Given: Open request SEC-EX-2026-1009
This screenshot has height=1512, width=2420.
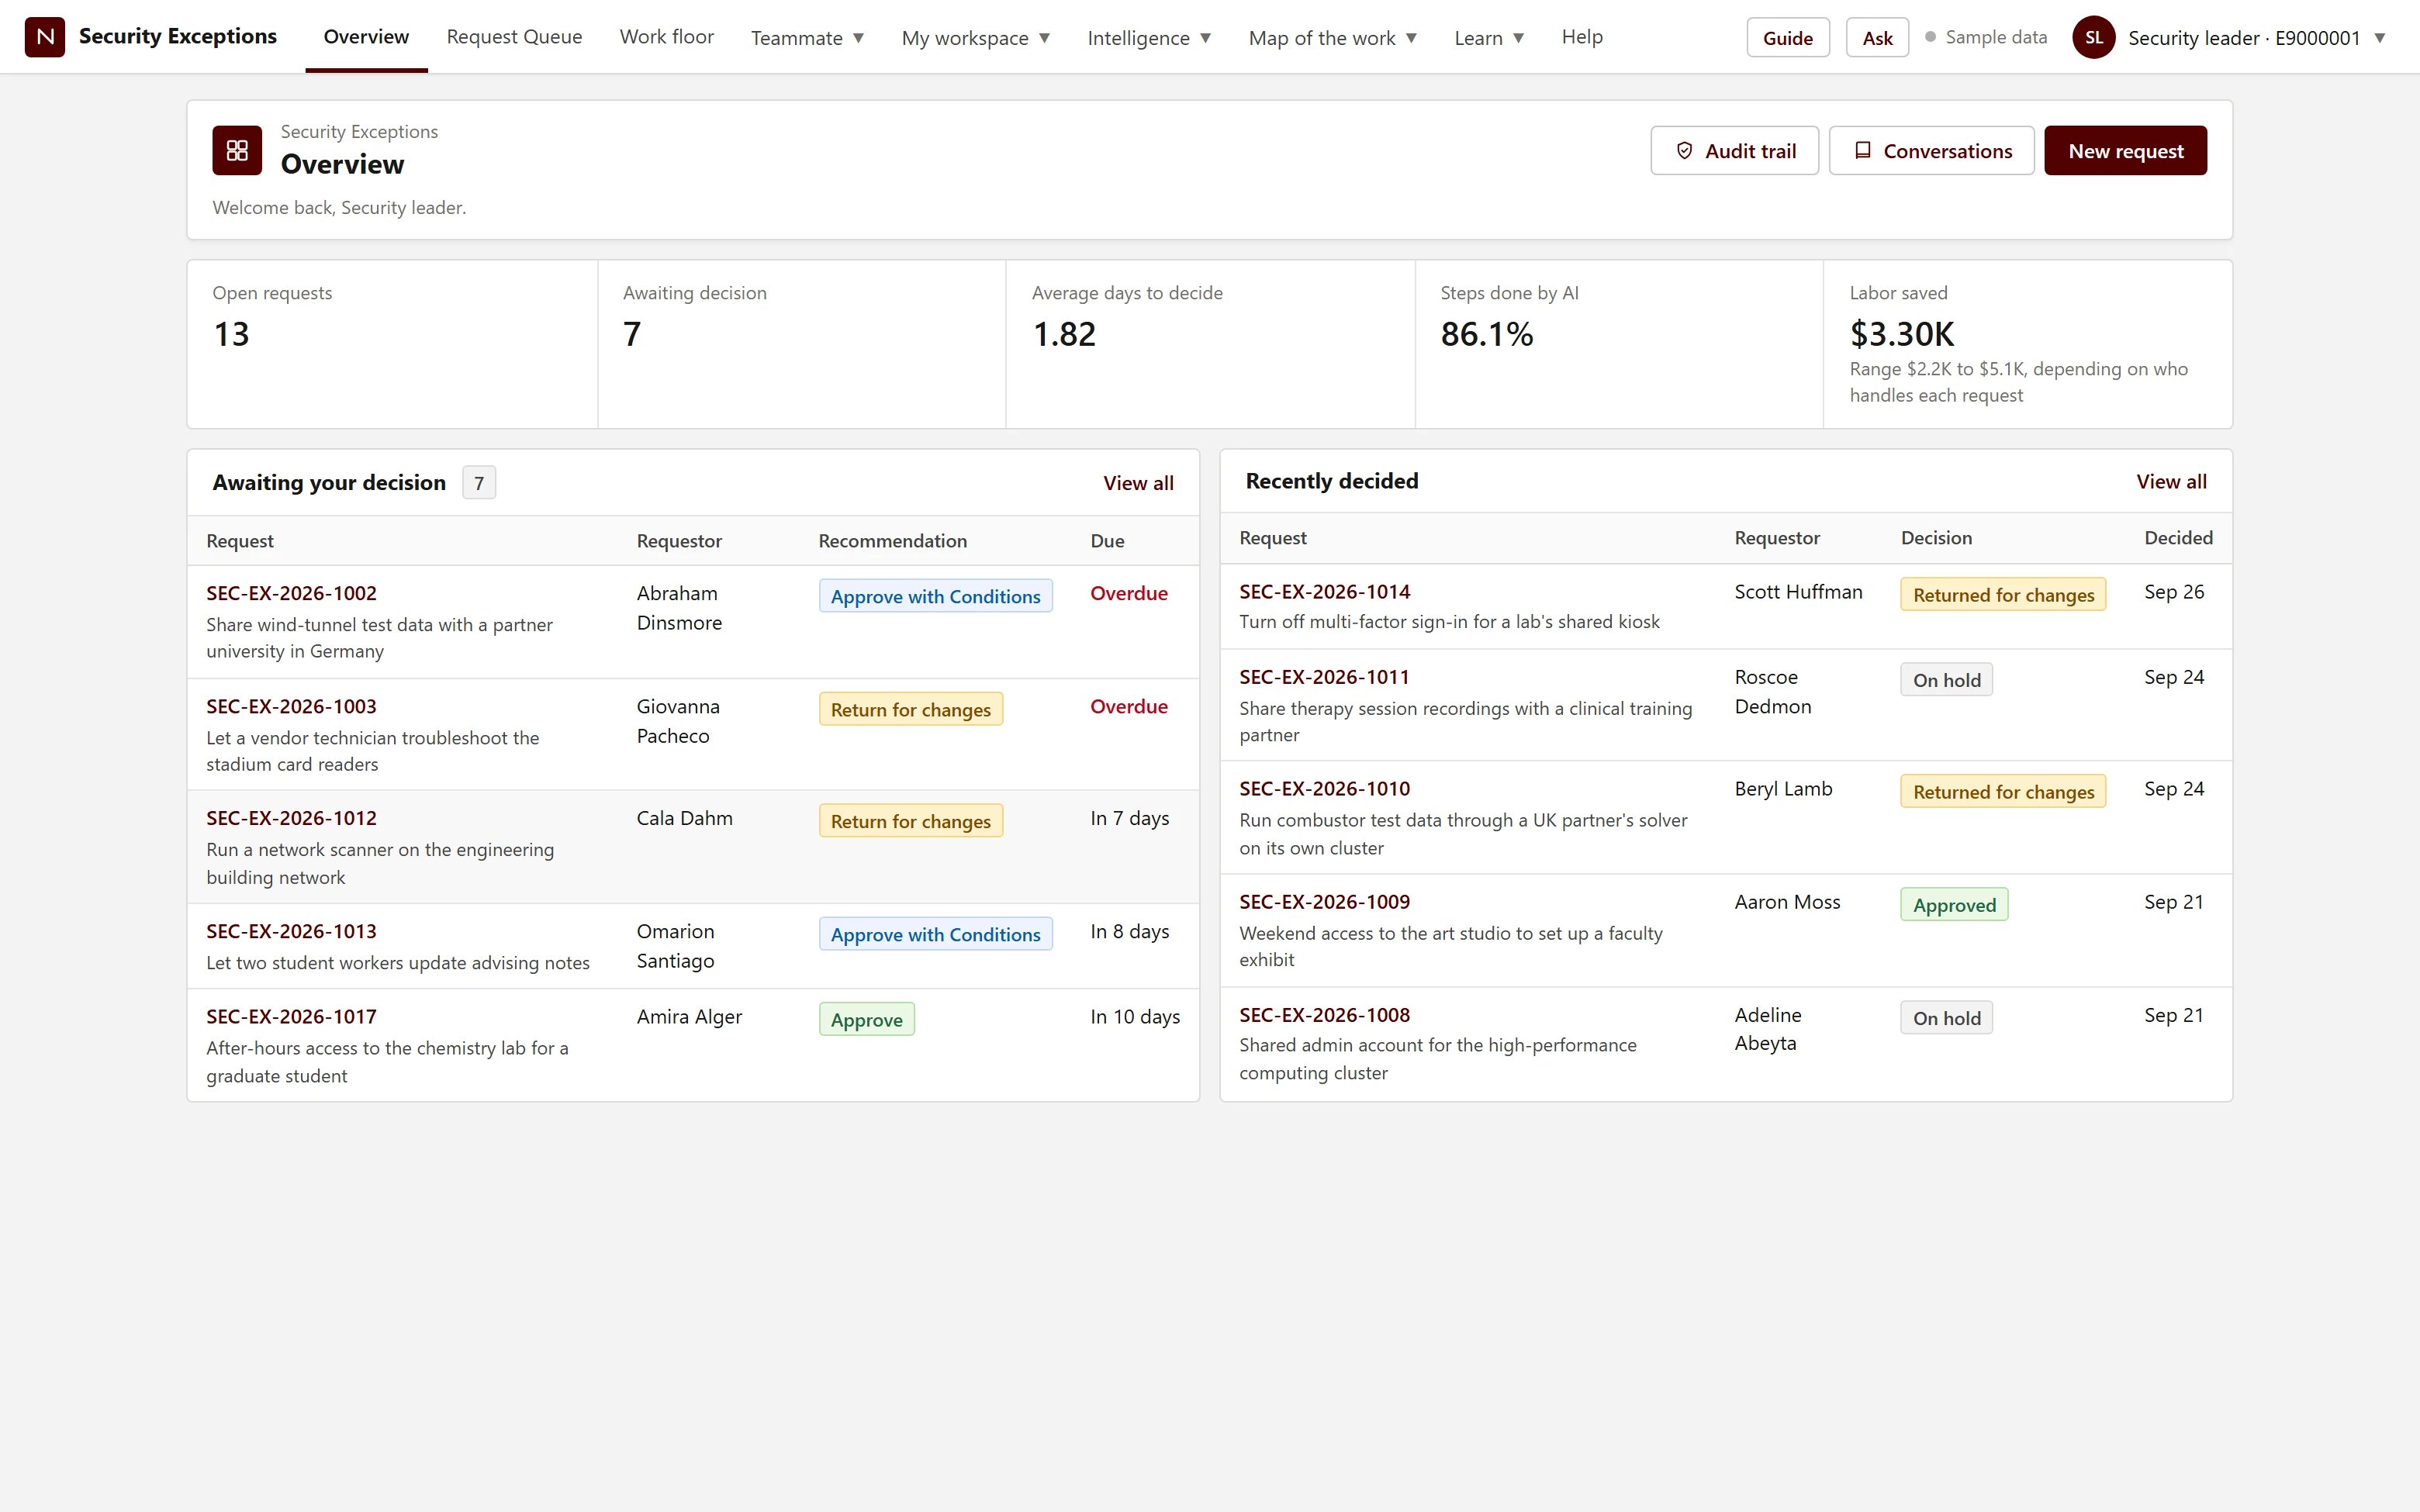Looking at the screenshot, I should pyautogui.click(x=1324, y=902).
